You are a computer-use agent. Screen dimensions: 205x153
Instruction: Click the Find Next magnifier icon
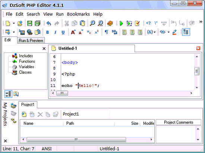[x=100, y=23]
